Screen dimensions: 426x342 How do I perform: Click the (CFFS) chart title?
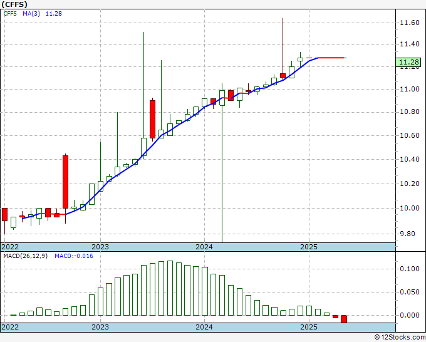coord(14,4)
